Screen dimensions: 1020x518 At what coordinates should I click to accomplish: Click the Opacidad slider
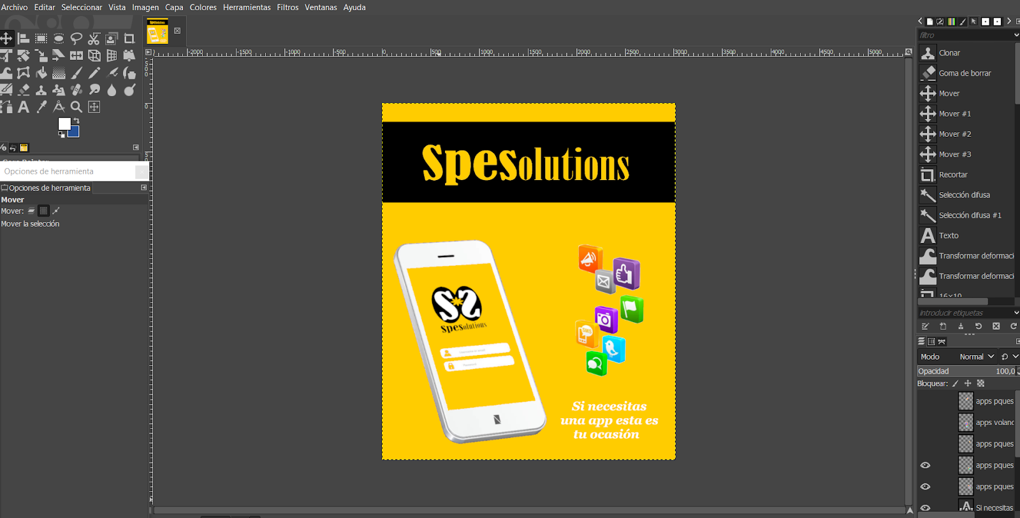tap(966, 371)
